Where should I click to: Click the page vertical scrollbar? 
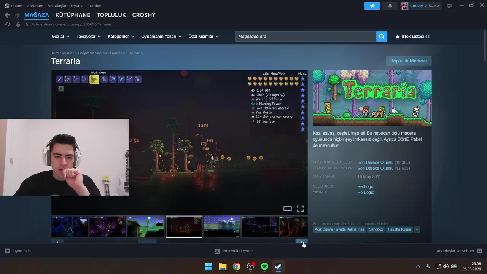tap(484, 46)
